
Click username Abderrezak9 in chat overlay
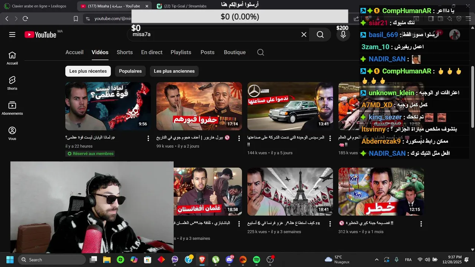(x=381, y=141)
